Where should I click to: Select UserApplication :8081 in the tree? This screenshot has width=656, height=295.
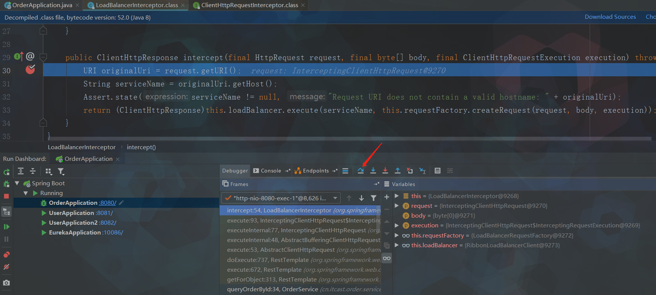[81, 213]
